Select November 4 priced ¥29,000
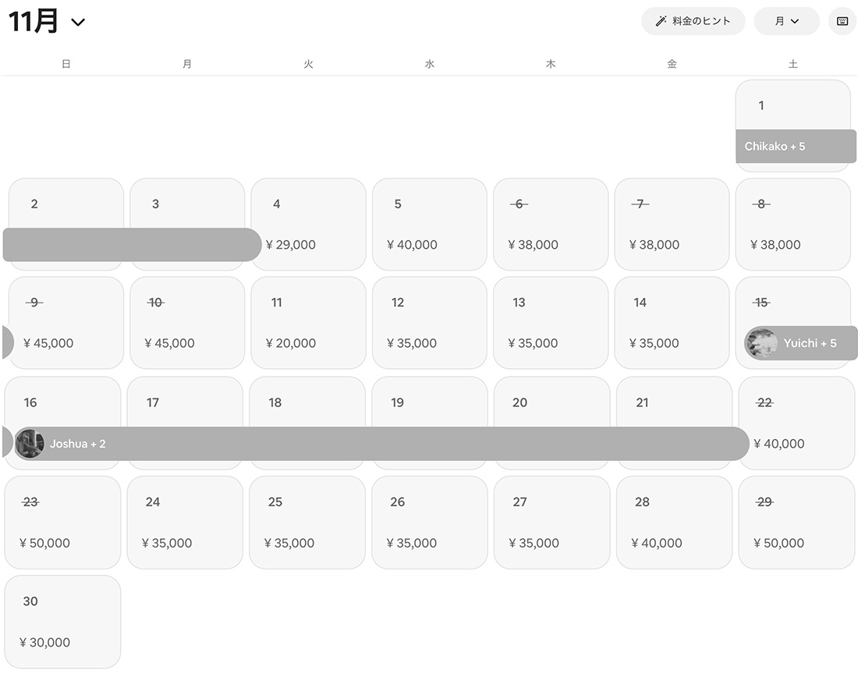The image size is (858, 673). 308,224
